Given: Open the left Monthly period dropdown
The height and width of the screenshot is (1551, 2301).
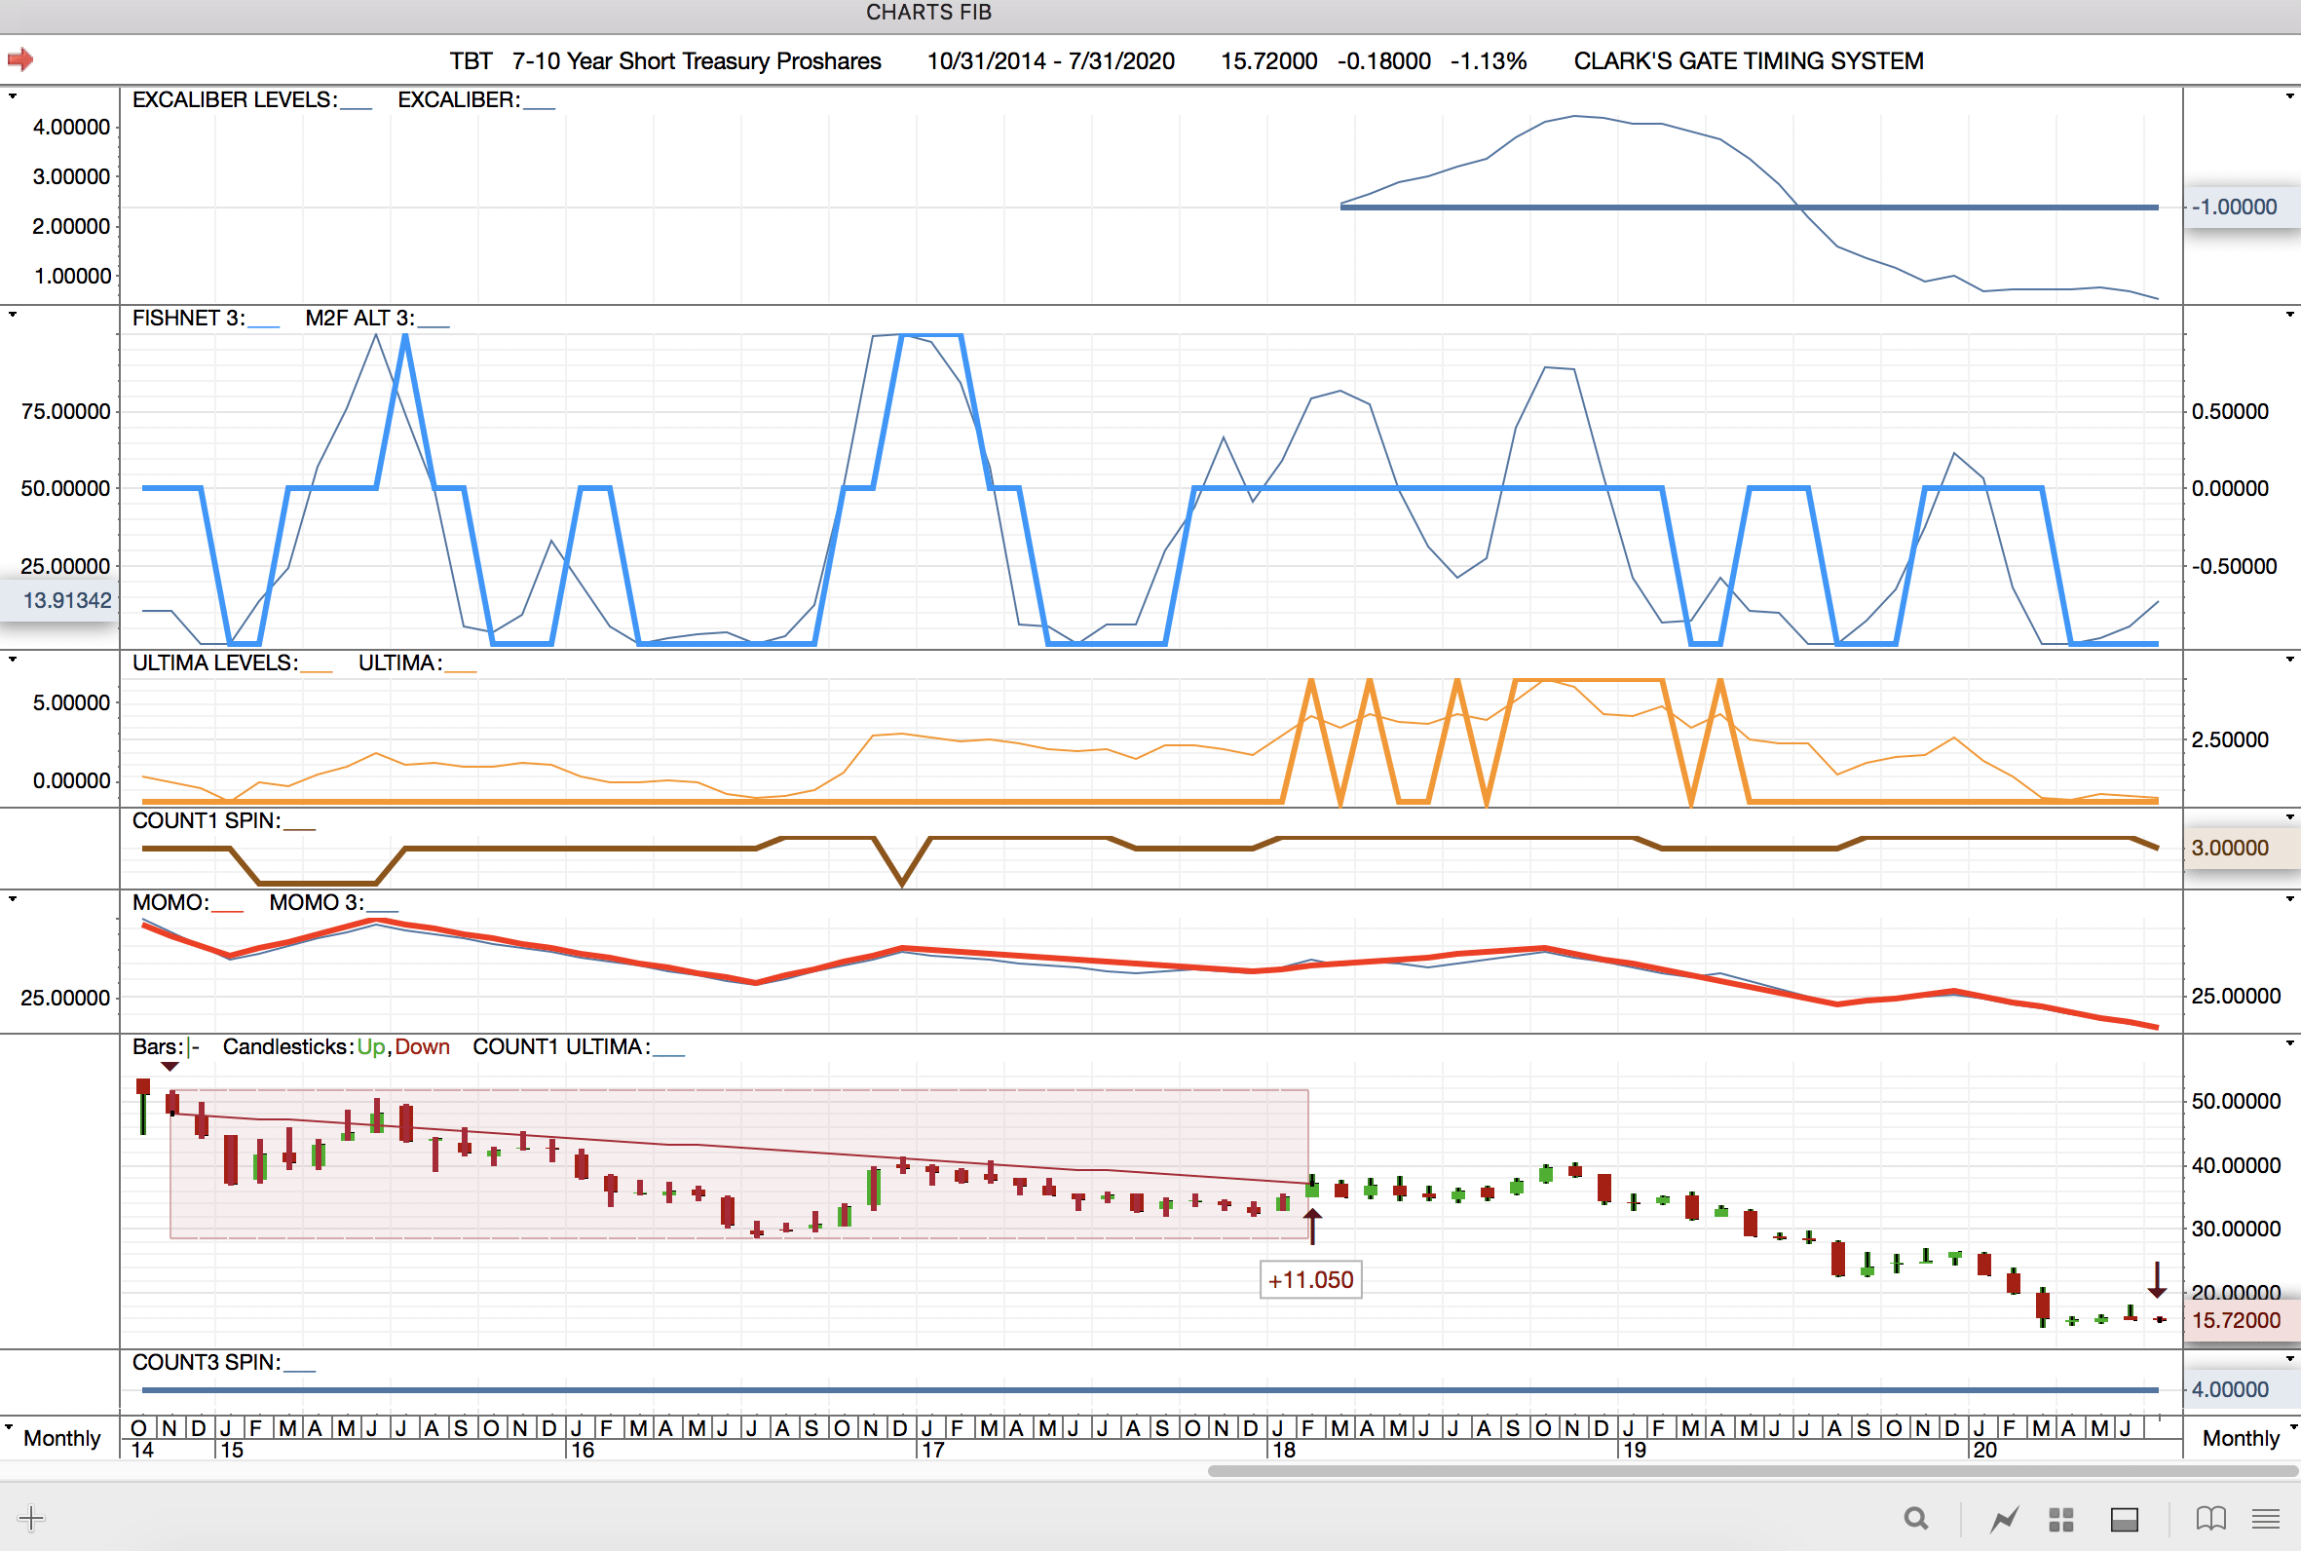Looking at the screenshot, I should pyautogui.click(x=59, y=1437).
